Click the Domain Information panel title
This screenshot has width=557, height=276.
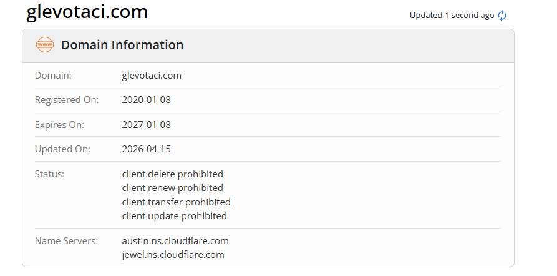122,45
